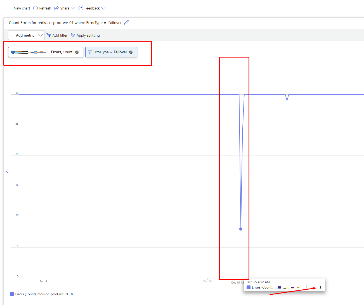Click the Add metric button
The image size is (364, 305).
(x=22, y=35)
